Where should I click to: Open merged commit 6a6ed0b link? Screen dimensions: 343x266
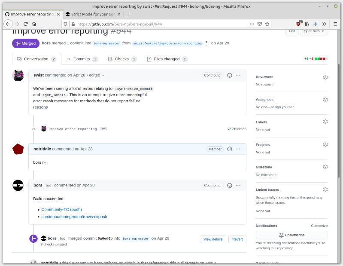tap(105, 238)
